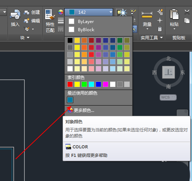Pick the yellow index color swatch
Image resolution: width=192 pixels, height=181 pixels.
pos(77,84)
